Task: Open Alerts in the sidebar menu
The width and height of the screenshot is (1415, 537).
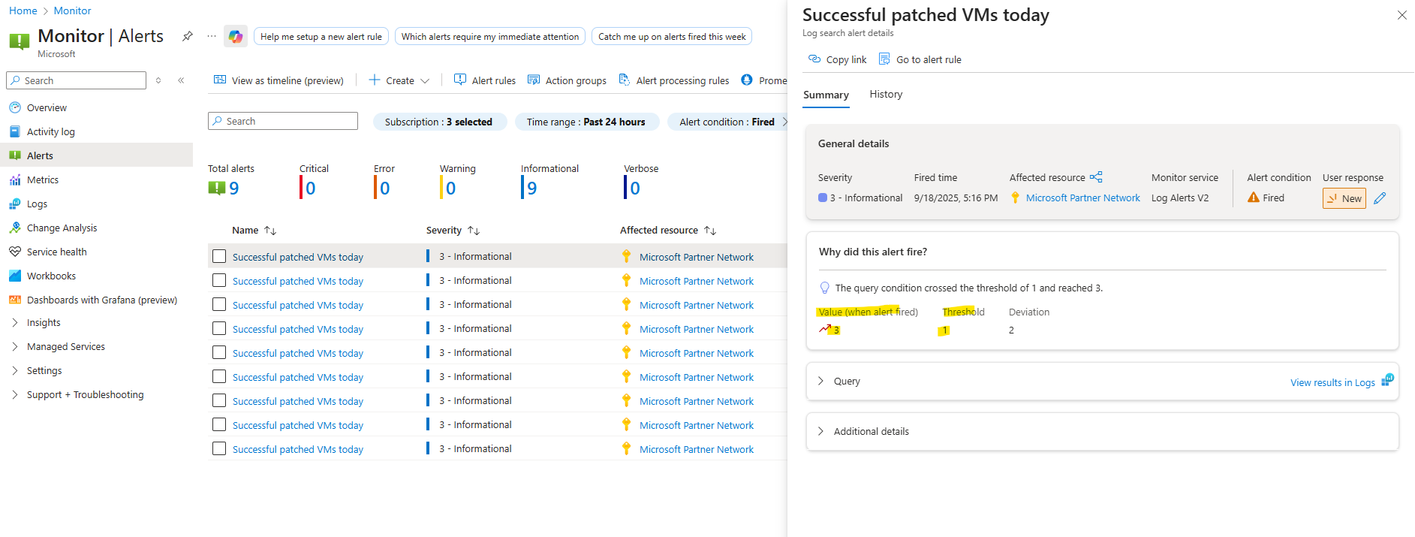Action: (96, 155)
